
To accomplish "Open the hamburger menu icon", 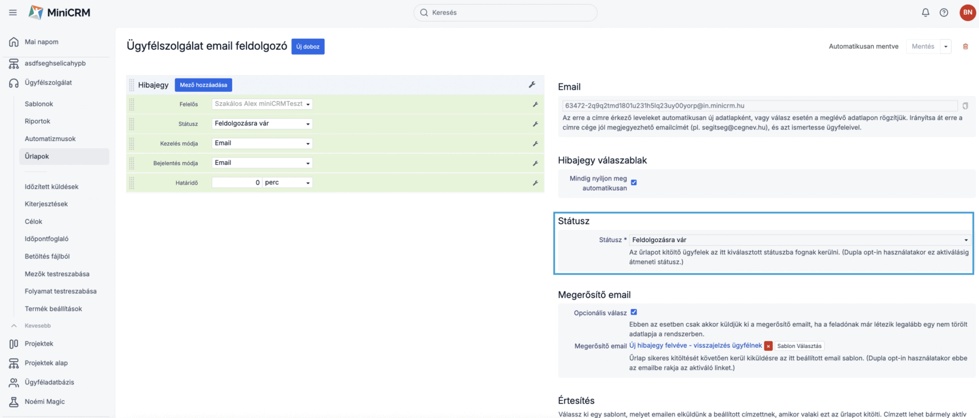I will click(13, 13).
